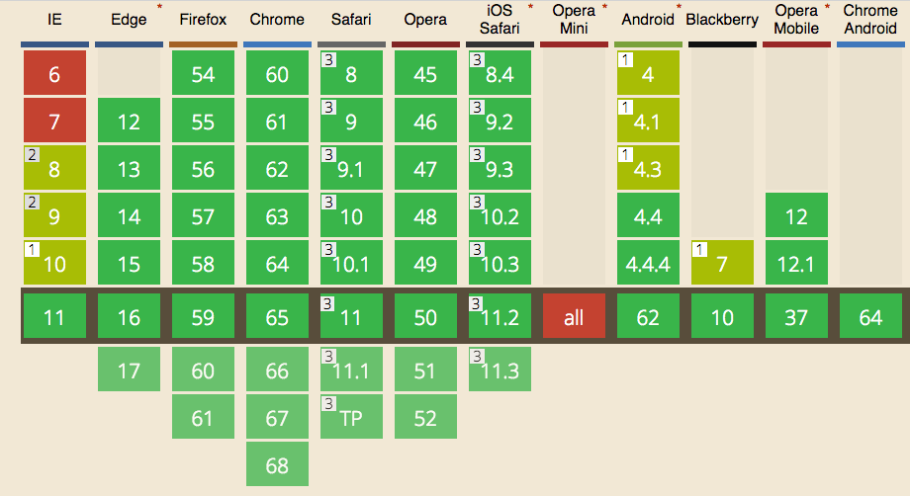
Task: Click the note marker on Safari 8
Action: click(x=328, y=59)
